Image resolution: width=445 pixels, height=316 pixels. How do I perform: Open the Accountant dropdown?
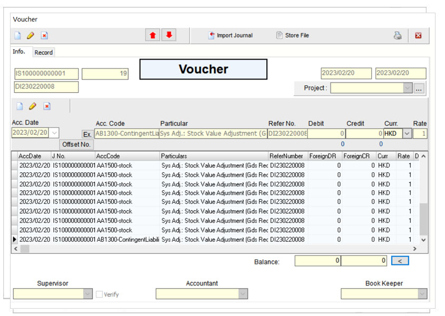click(243, 294)
